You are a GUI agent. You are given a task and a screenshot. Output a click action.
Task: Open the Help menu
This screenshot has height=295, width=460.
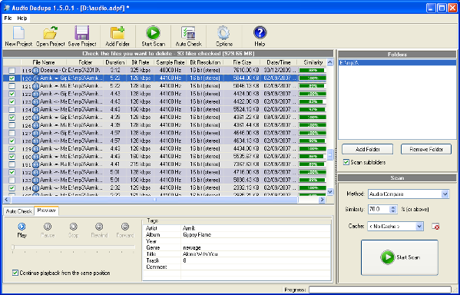[22, 18]
